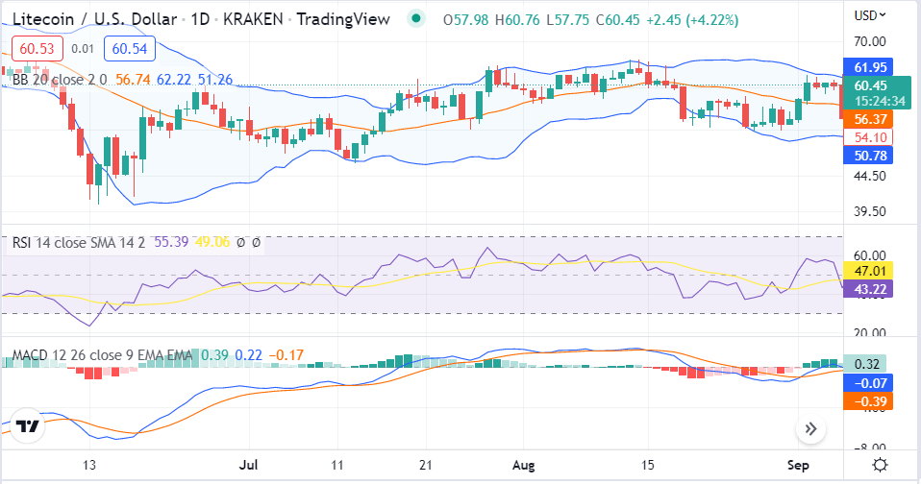Click the yellow 47.01 RSI SMA label
This screenshot has width=921, height=484.
[x=869, y=271]
